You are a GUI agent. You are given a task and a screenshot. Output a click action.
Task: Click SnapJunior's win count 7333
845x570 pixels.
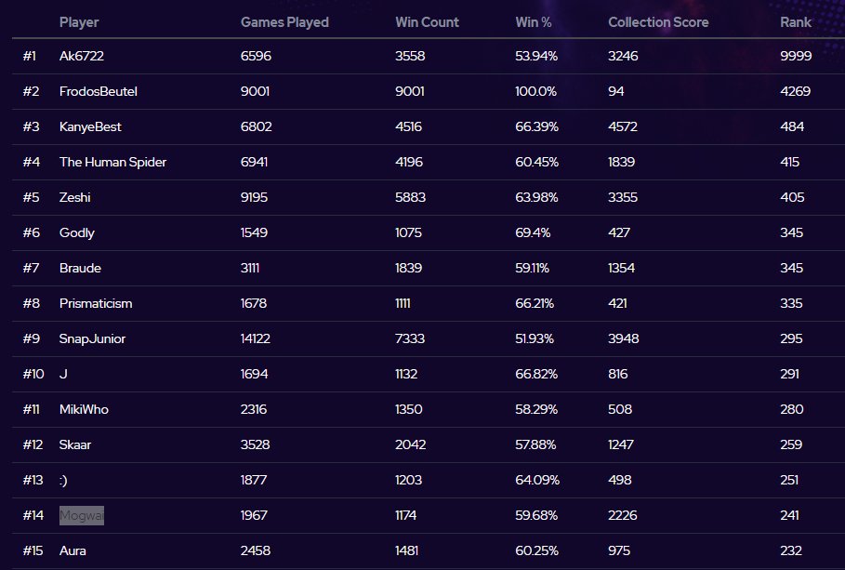click(410, 338)
